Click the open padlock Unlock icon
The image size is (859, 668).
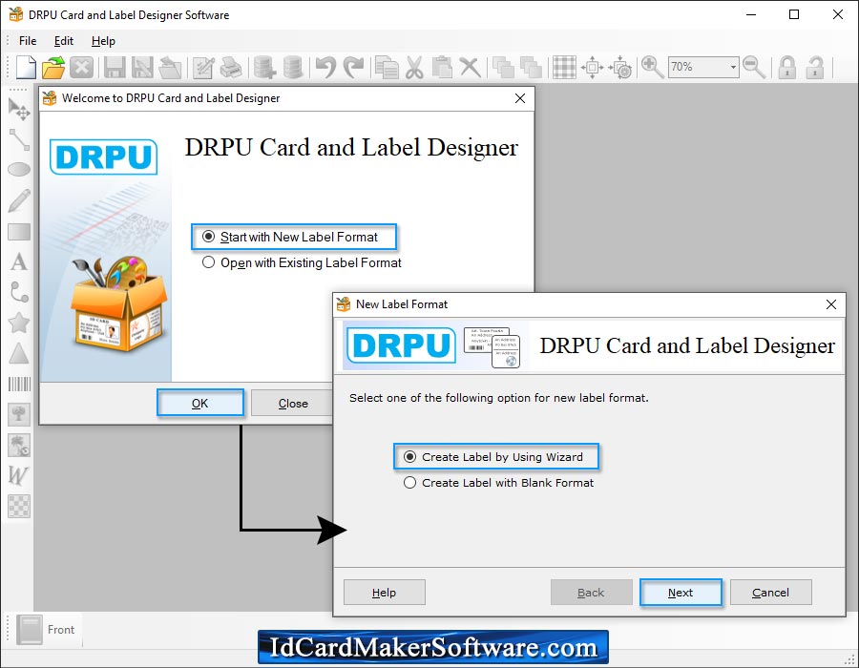pos(815,68)
